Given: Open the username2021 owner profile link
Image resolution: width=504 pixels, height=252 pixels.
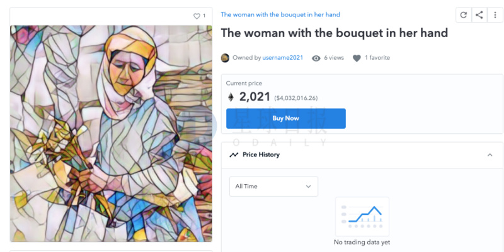Looking at the screenshot, I should [282, 58].
